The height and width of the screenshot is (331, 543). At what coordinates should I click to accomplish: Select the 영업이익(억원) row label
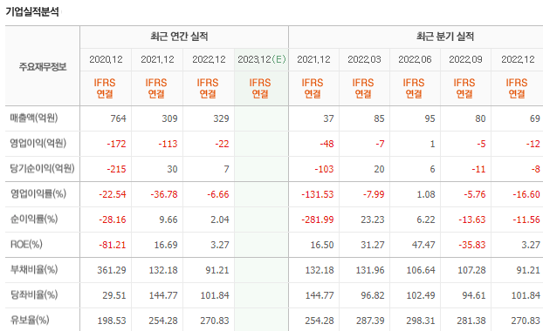(38, 144)
